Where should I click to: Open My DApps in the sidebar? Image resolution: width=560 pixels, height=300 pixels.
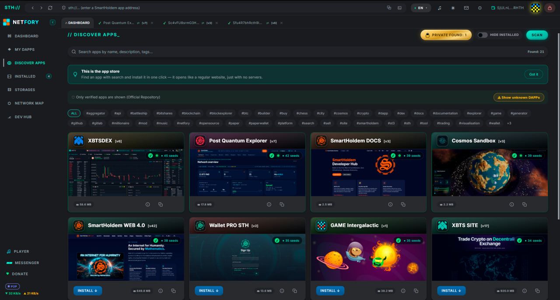tap(24, 49)
